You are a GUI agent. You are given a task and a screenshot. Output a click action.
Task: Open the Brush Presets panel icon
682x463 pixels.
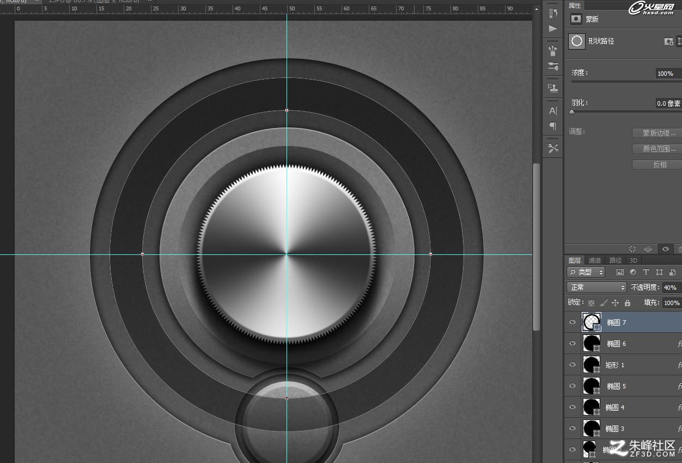[x=553, y=51]
